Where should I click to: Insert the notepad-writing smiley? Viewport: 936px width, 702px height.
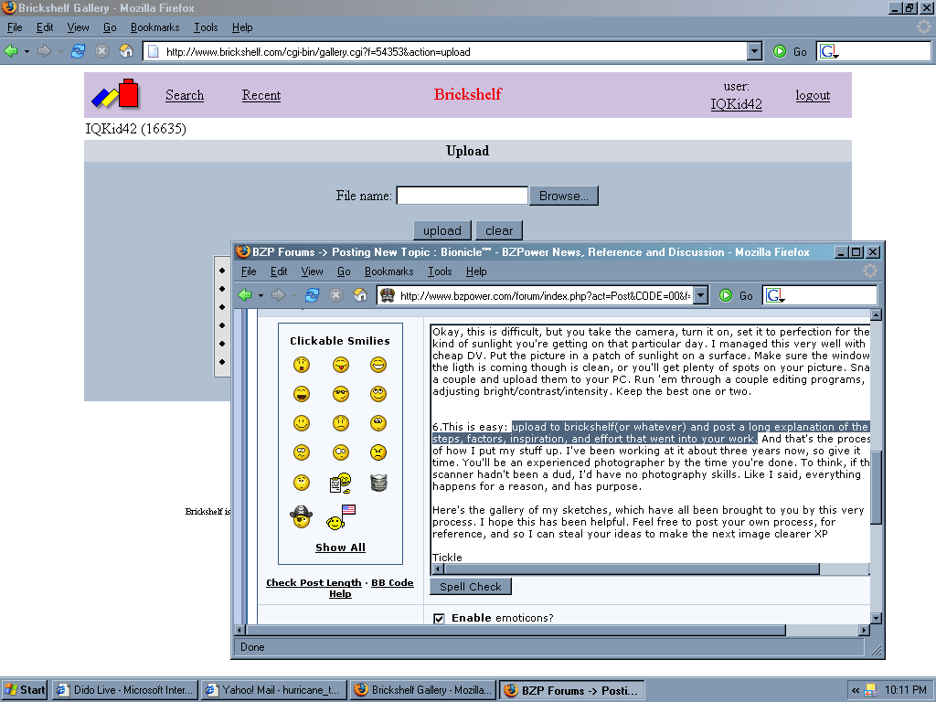tap(340, 483)
